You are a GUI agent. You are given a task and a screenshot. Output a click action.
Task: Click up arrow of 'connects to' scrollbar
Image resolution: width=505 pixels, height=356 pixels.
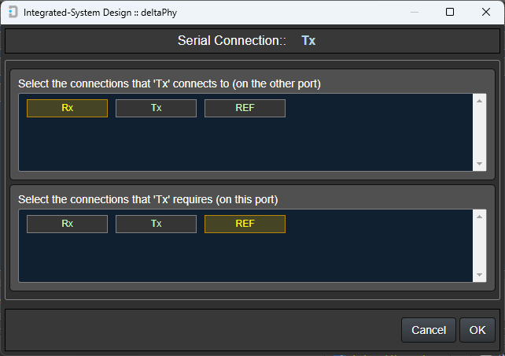(x=479, y=101)
